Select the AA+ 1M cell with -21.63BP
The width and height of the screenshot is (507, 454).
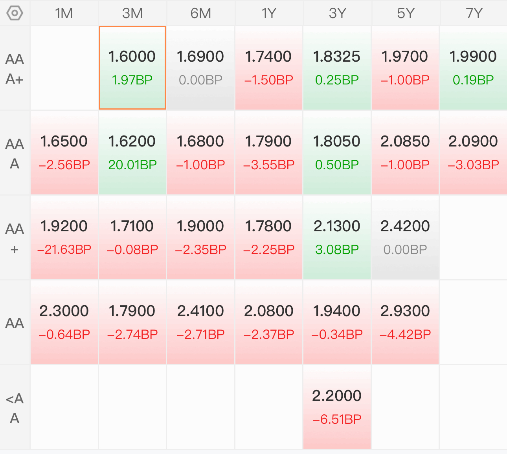[x=64, y=238]
